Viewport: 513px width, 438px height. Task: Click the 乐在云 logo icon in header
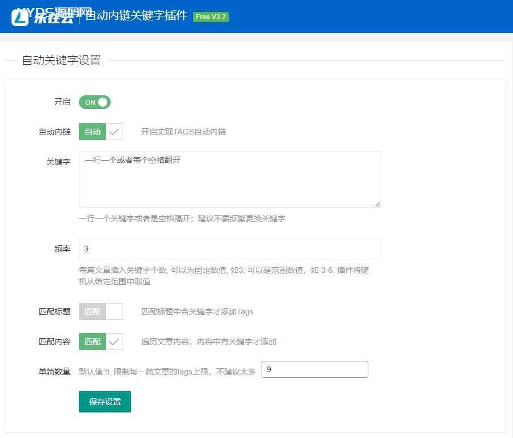click(x=20, y=18)
